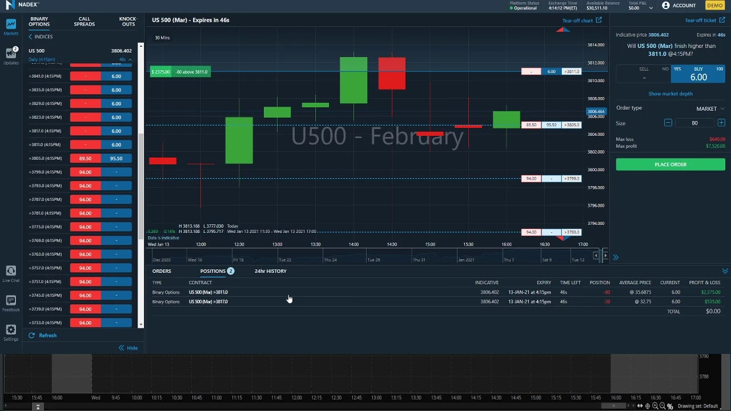Switch to the Knock-Outs tab
Screen dimensions: 731x411
pos(128,22)
